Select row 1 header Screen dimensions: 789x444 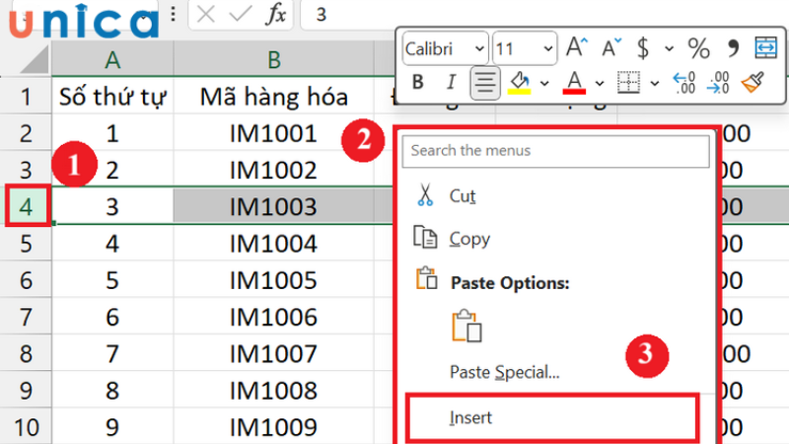[x=27, y=96]
